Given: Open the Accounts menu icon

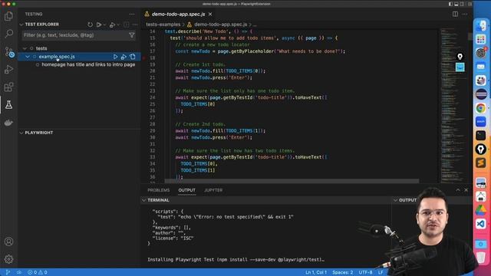Looking at the screenshot, I should pos(8,242).
